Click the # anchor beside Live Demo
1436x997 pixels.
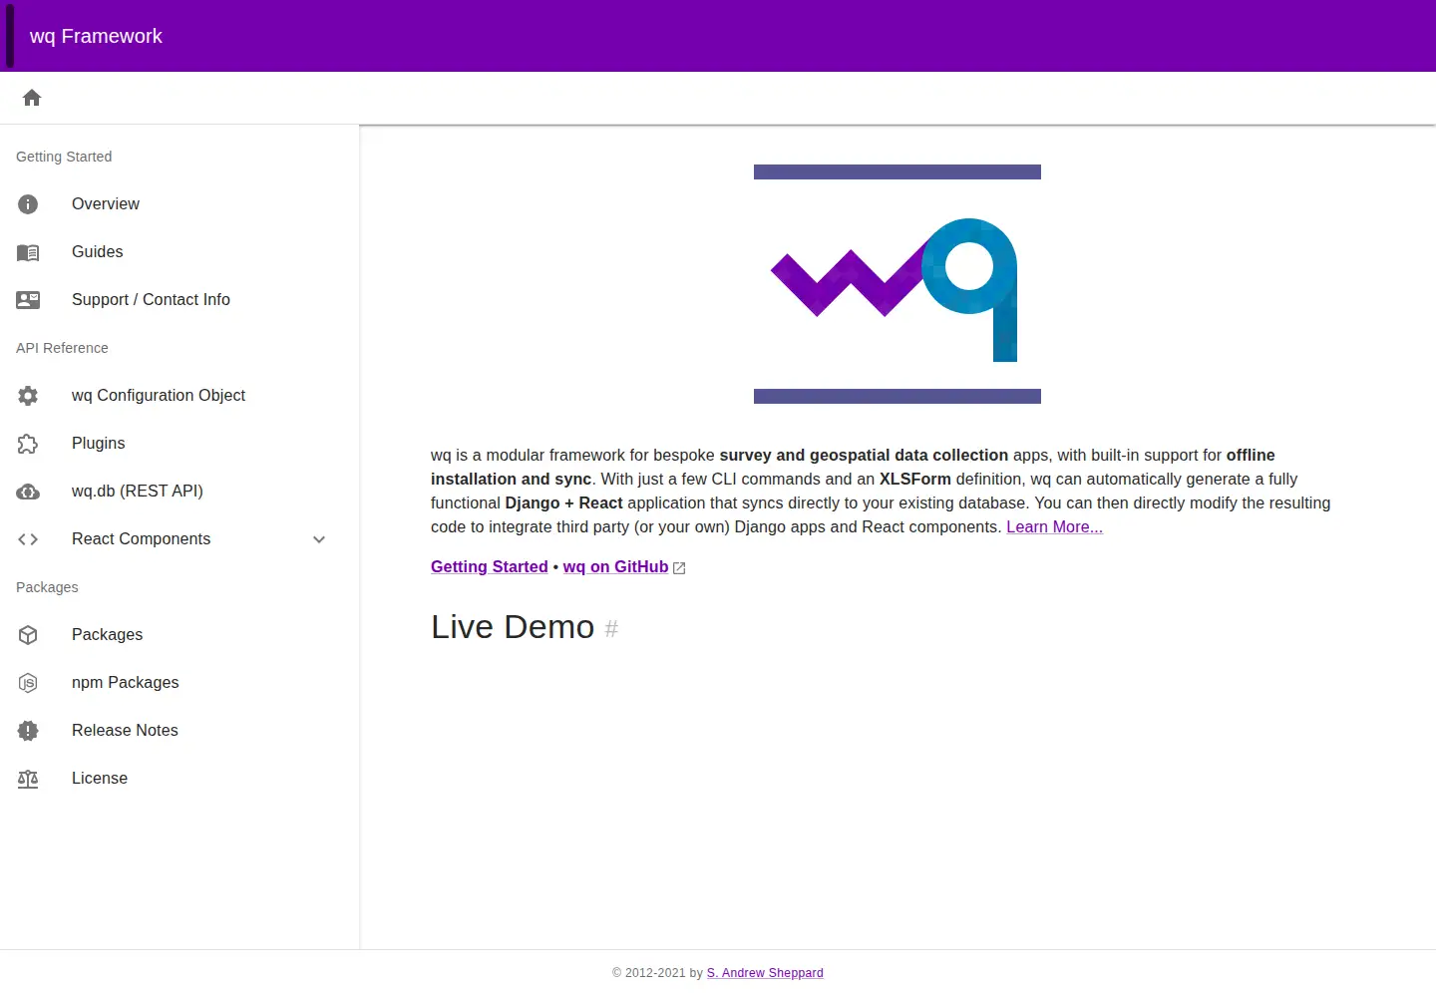click(x=611, y=629)
